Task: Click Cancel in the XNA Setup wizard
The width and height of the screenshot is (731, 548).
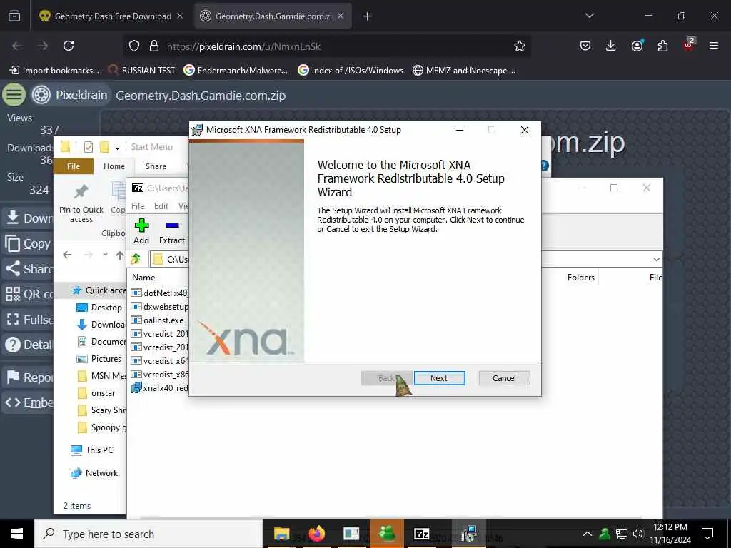Action: [x=504, y=378]
